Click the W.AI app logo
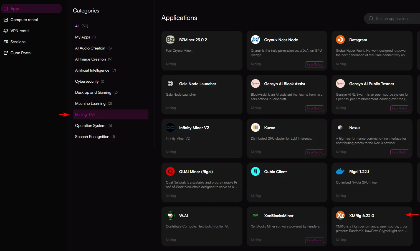Image resolution: width=420 pixels, height=251 pixels. 170,215
